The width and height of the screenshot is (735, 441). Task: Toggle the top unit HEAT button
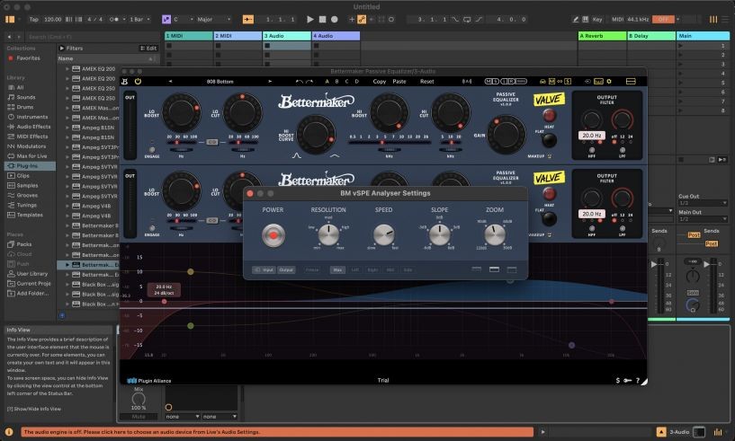click(549, 117)
